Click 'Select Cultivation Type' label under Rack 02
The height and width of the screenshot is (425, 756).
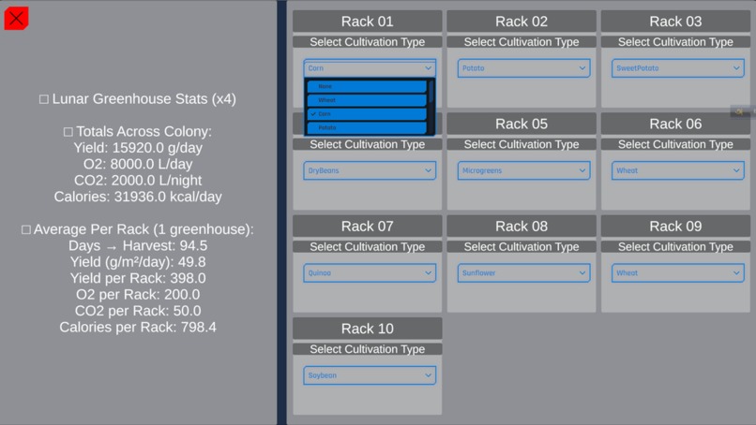pyautogui.click(x=522, y=42)
